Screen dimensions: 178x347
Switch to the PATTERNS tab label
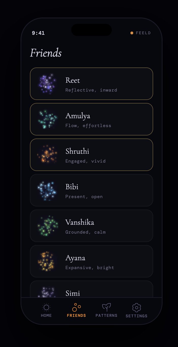pos(106,316)
